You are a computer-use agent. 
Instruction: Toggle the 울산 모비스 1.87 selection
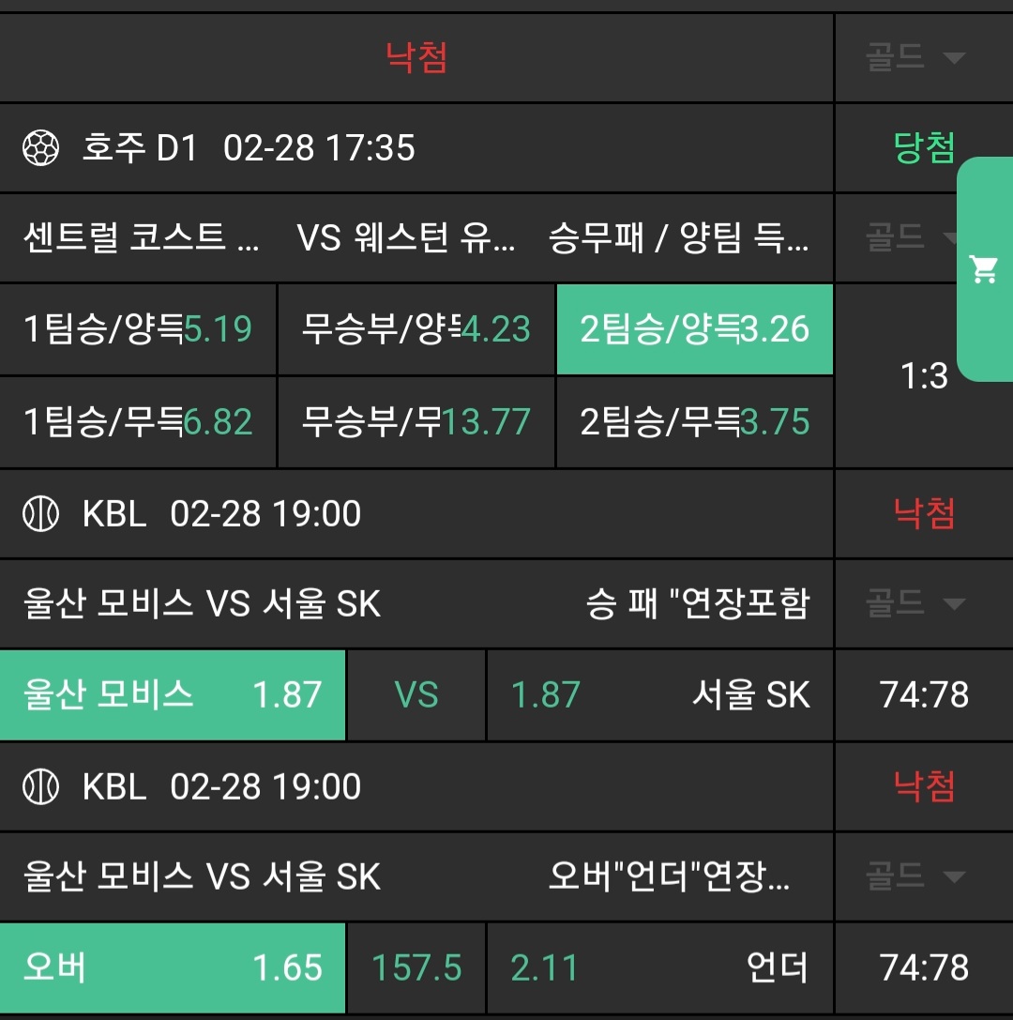[x=173, y=695]
